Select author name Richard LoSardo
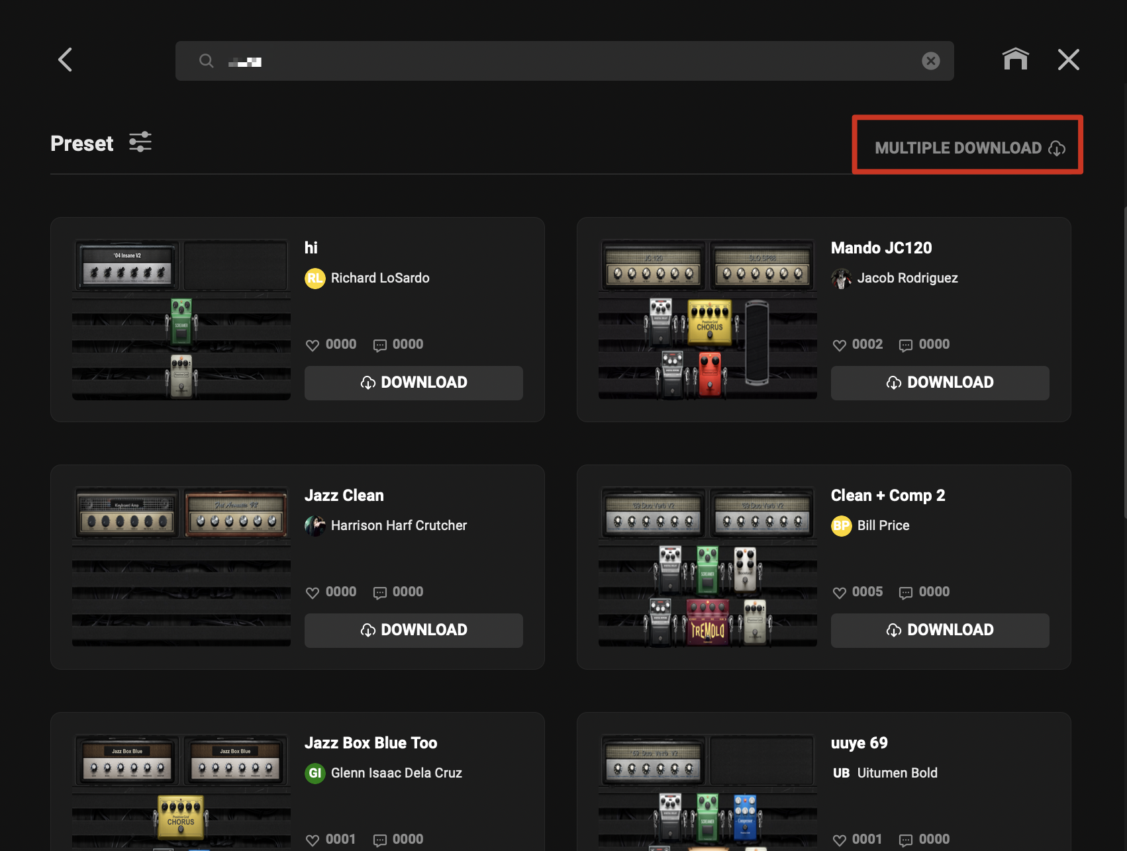 point(380,278)
